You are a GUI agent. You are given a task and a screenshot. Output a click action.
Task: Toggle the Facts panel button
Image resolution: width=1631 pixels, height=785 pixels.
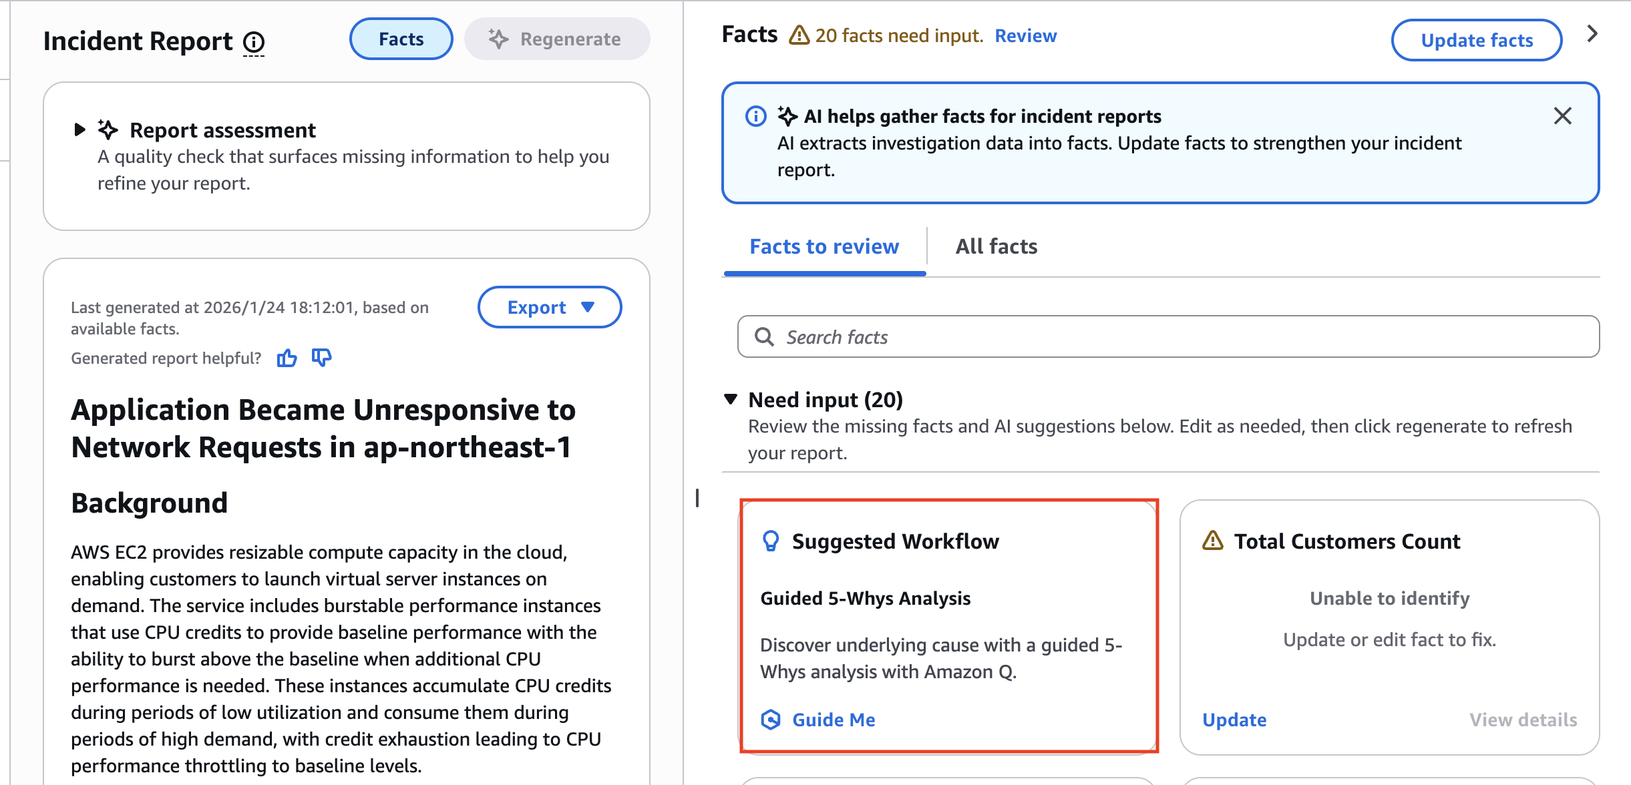pyautogui.click(x=401, y=39)
